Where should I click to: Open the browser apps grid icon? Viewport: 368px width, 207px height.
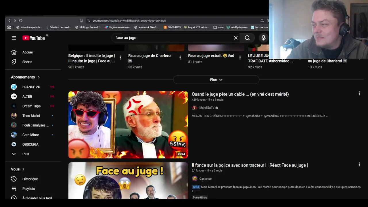click(x=9, y=27)
